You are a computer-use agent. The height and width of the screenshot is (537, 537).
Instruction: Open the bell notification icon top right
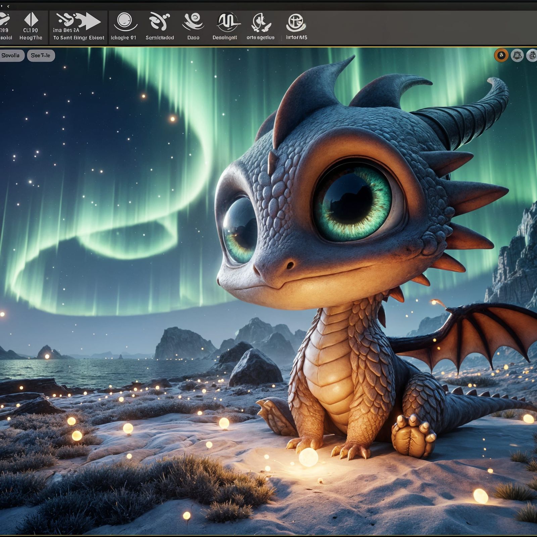517,55
